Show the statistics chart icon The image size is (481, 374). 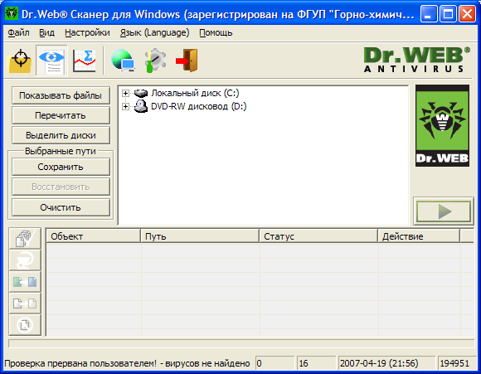point(84,61)
